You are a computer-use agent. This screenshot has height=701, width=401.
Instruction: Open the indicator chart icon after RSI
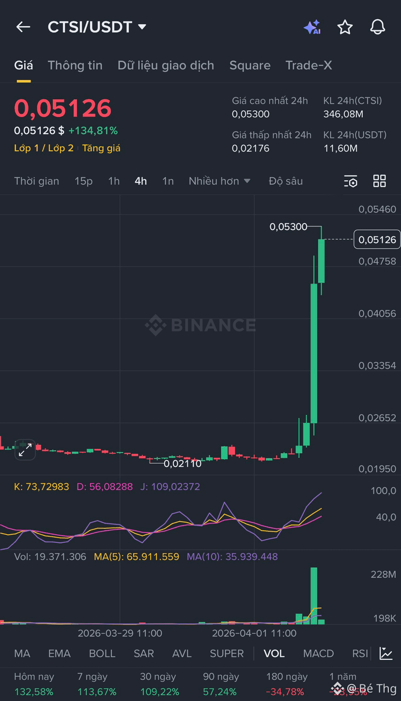point(386,653)
